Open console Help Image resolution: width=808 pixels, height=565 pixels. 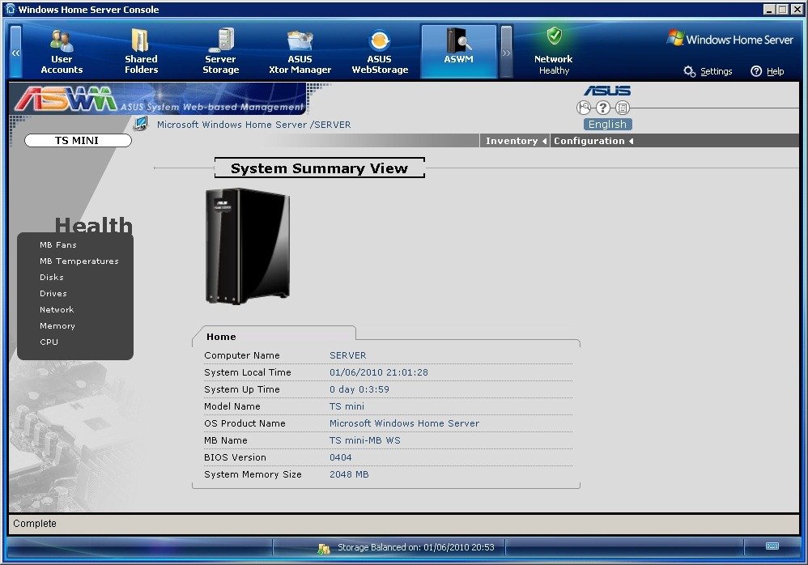tap(768, 71)
